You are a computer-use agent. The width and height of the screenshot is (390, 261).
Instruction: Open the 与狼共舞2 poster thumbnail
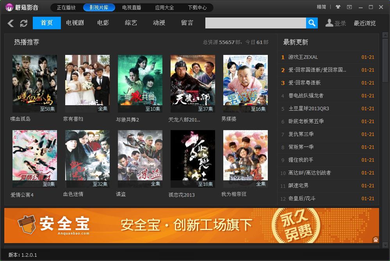[x=140, y=84]
